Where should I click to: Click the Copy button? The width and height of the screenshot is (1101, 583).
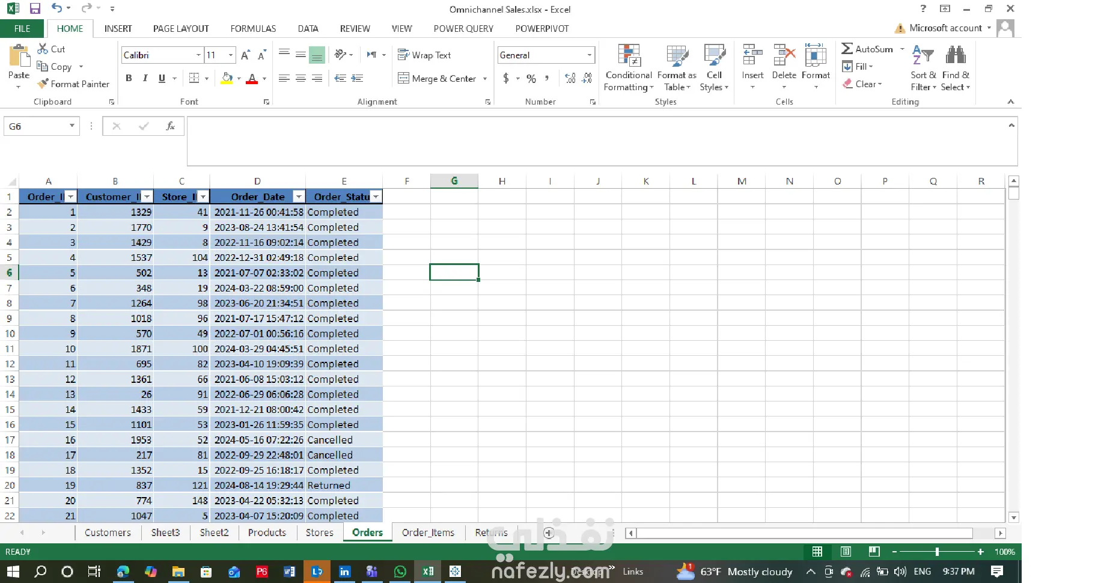(55, 67)
